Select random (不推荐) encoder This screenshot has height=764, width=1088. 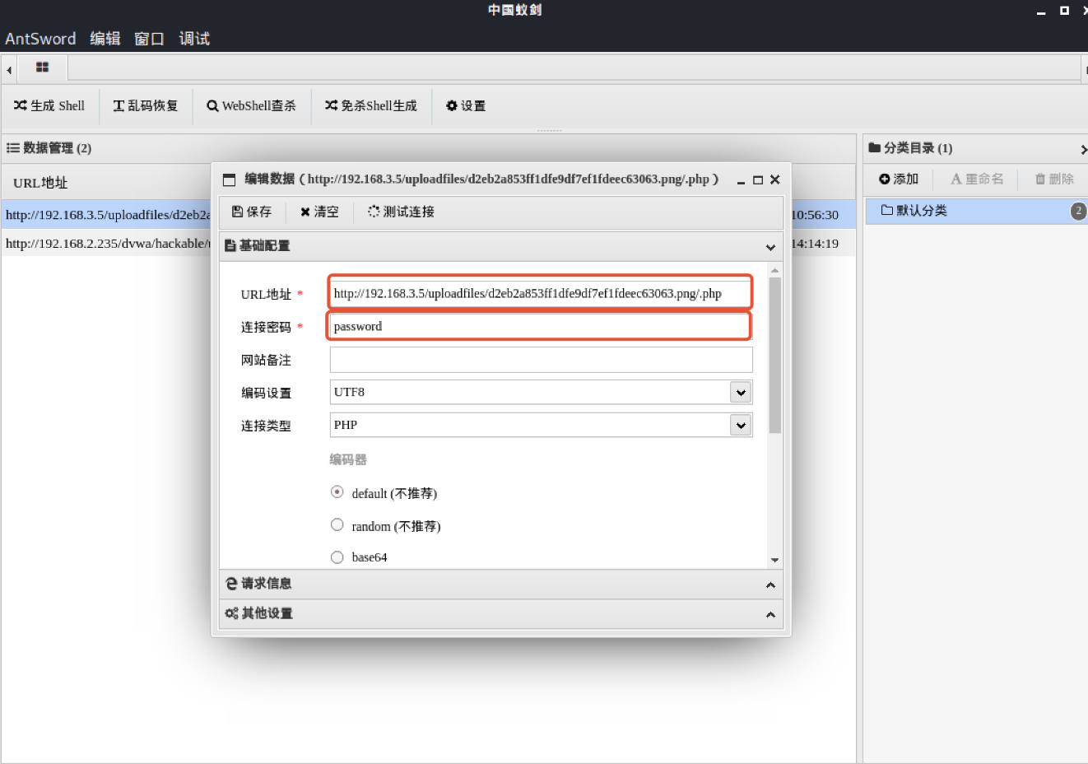pyautogui.click(x=337, y=524)
